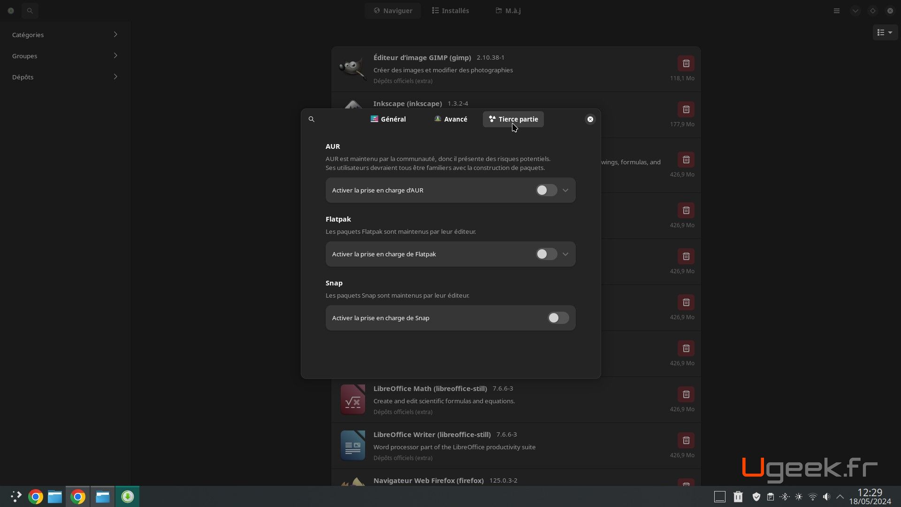The height and width of the screenshot is (507, 901).
Task: Expand the Flatpak options chevron
Action: (x=565, y=254)
